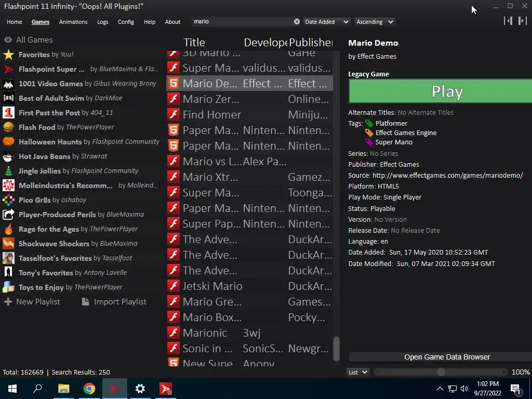
Task: Open the Config tab
Action: pos(126,22)
